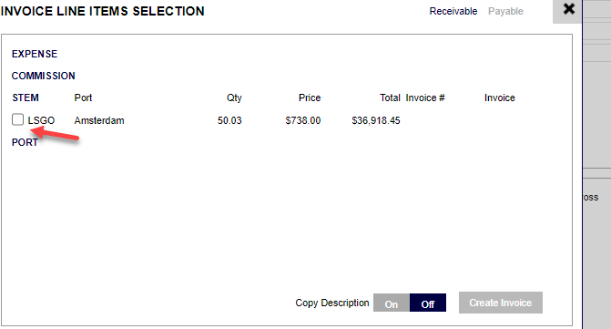Screen dimensions: 611x329
Task: Select the LSGO product label
Action: click(41, 120)
